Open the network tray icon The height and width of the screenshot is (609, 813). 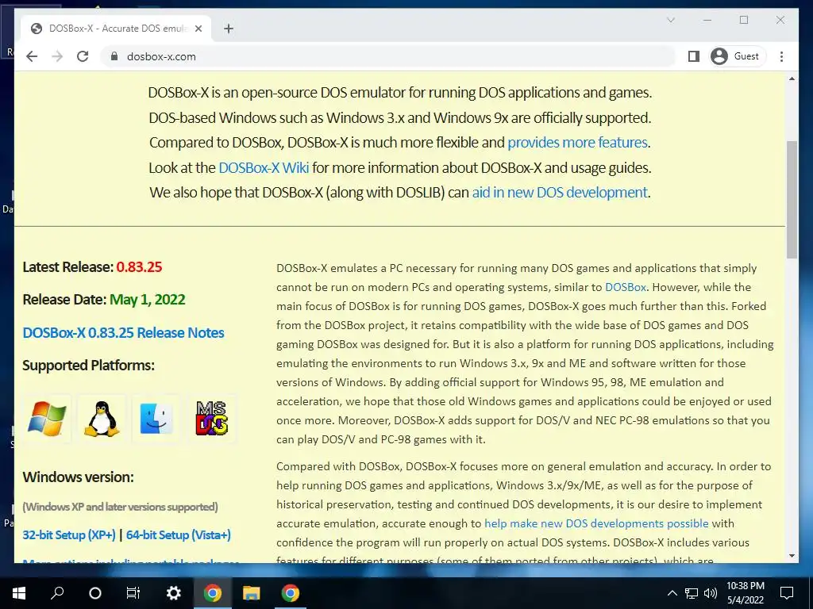pos(692,593)
